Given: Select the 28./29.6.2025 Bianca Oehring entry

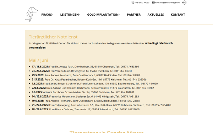Looking at the screenshot, I should click(86, 109).
